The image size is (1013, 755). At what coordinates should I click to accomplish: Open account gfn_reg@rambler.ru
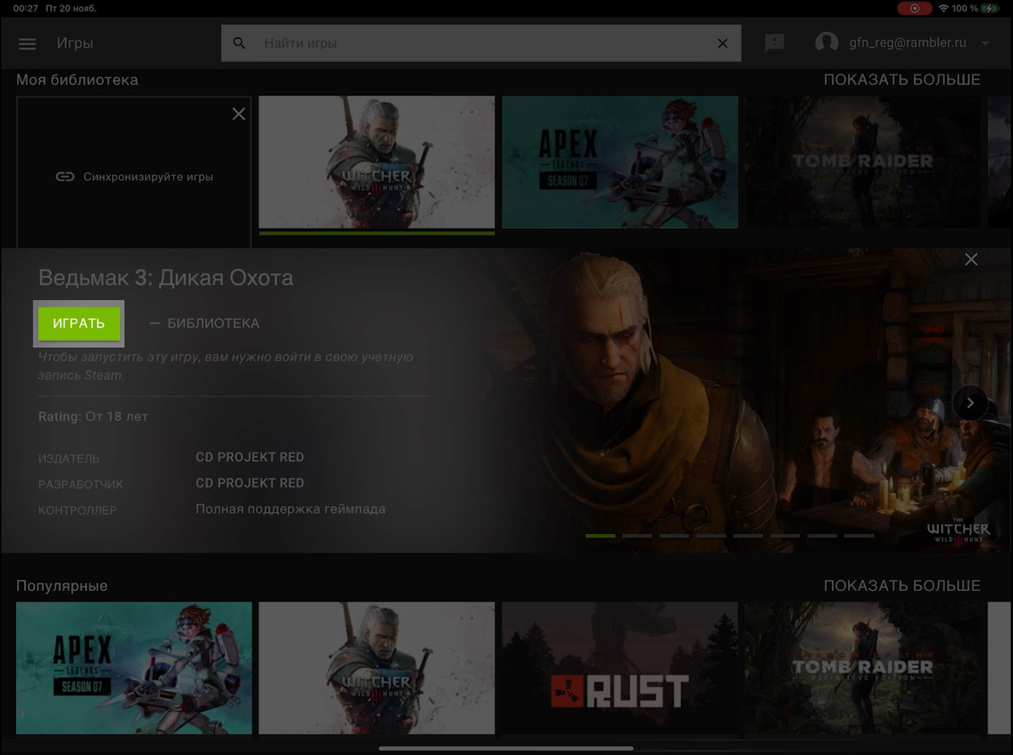[907, 43]
